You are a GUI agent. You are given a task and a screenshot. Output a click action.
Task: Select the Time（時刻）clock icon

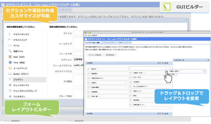[10, 62]
